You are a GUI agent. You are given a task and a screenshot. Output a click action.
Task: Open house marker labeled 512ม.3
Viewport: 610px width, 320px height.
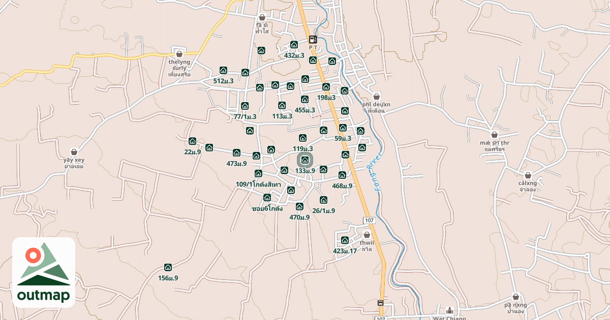pos(223,70)
